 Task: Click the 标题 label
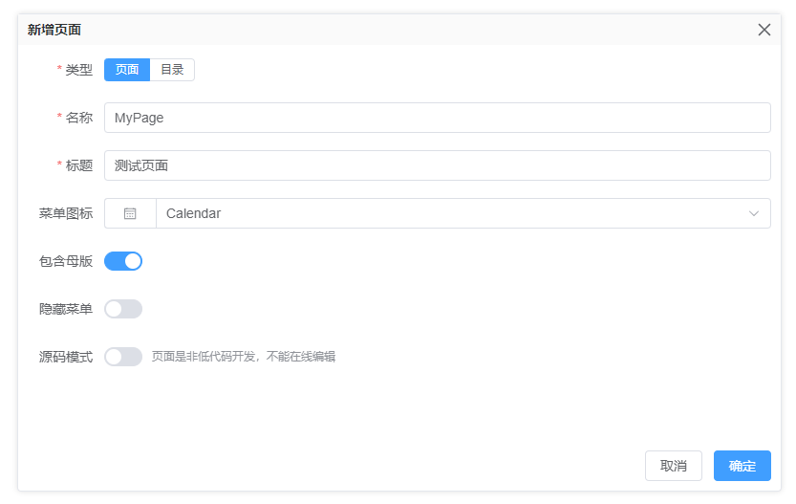coord(79,165)
